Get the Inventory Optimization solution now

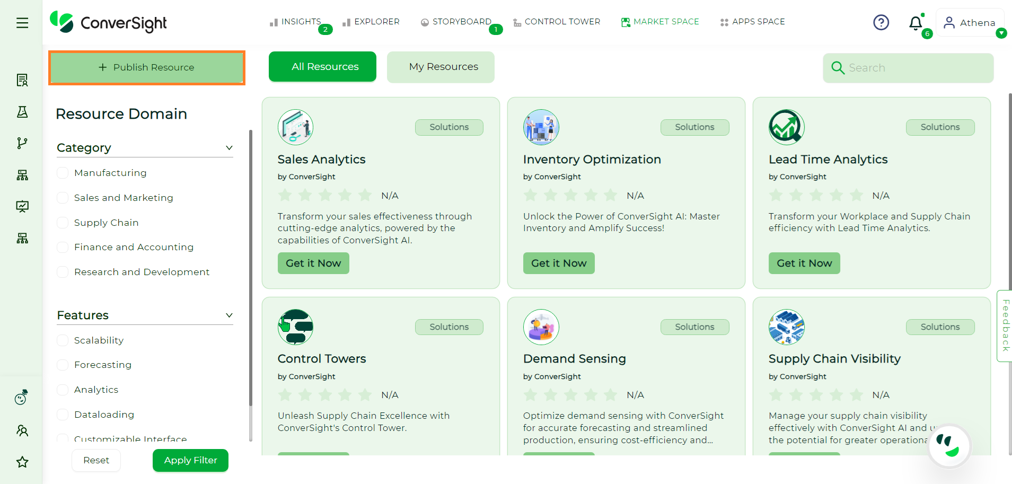point(559,263)
